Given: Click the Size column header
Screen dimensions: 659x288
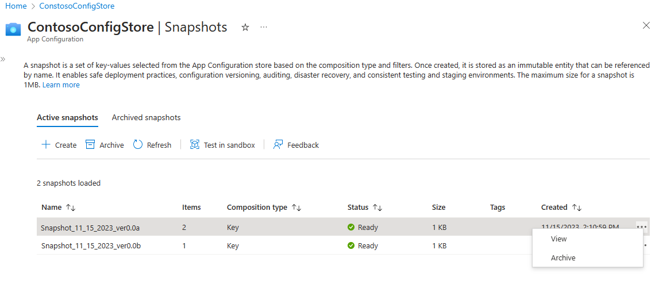Looking at the screenshot, I should pos(439,208).
